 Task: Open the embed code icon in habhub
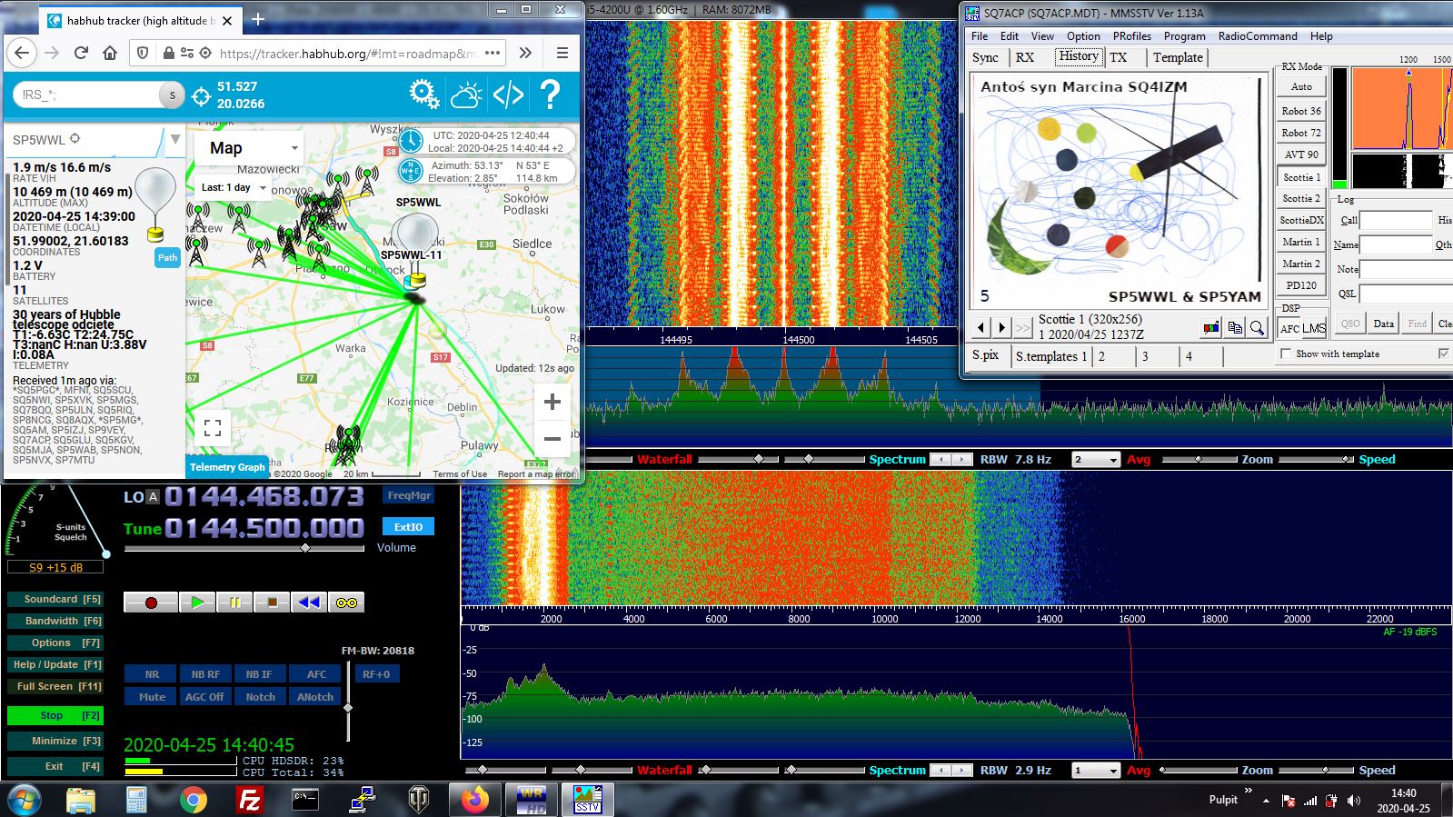click(508, 94)
